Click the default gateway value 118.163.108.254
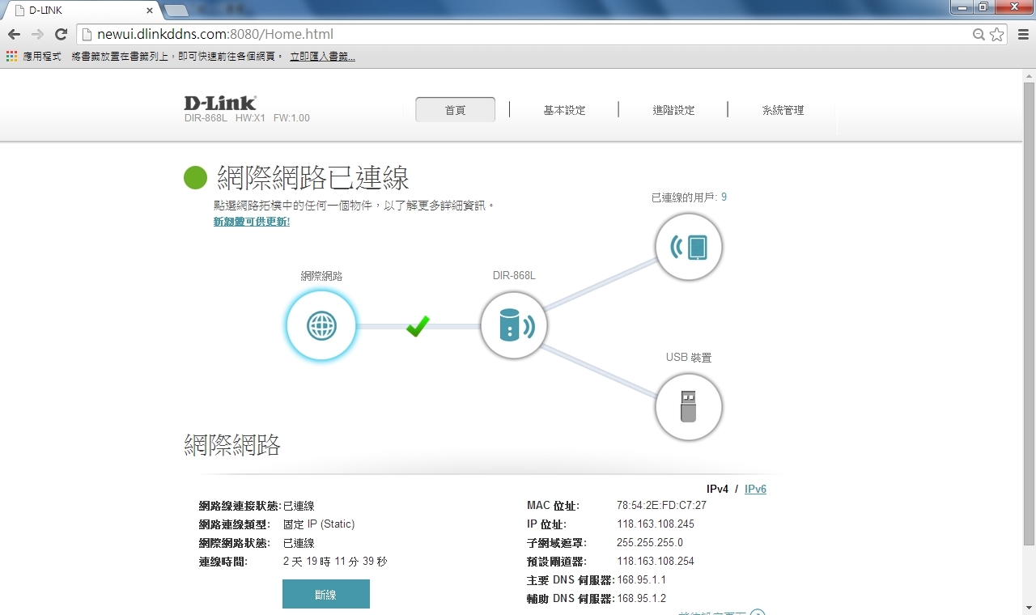Screen dimensions: 1036x615 click(656, 561)
